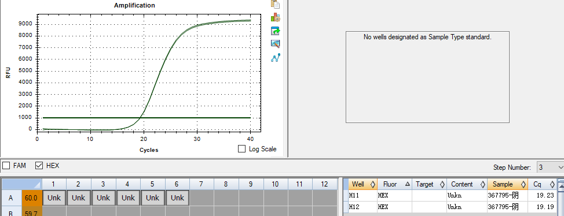Viewport: 564px width, 216px height.
Task: Click the Cq column sort diamond
Action: click(552, 184)
